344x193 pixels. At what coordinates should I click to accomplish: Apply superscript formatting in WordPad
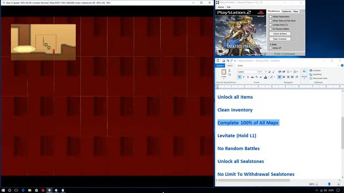[x=261, y=77]
